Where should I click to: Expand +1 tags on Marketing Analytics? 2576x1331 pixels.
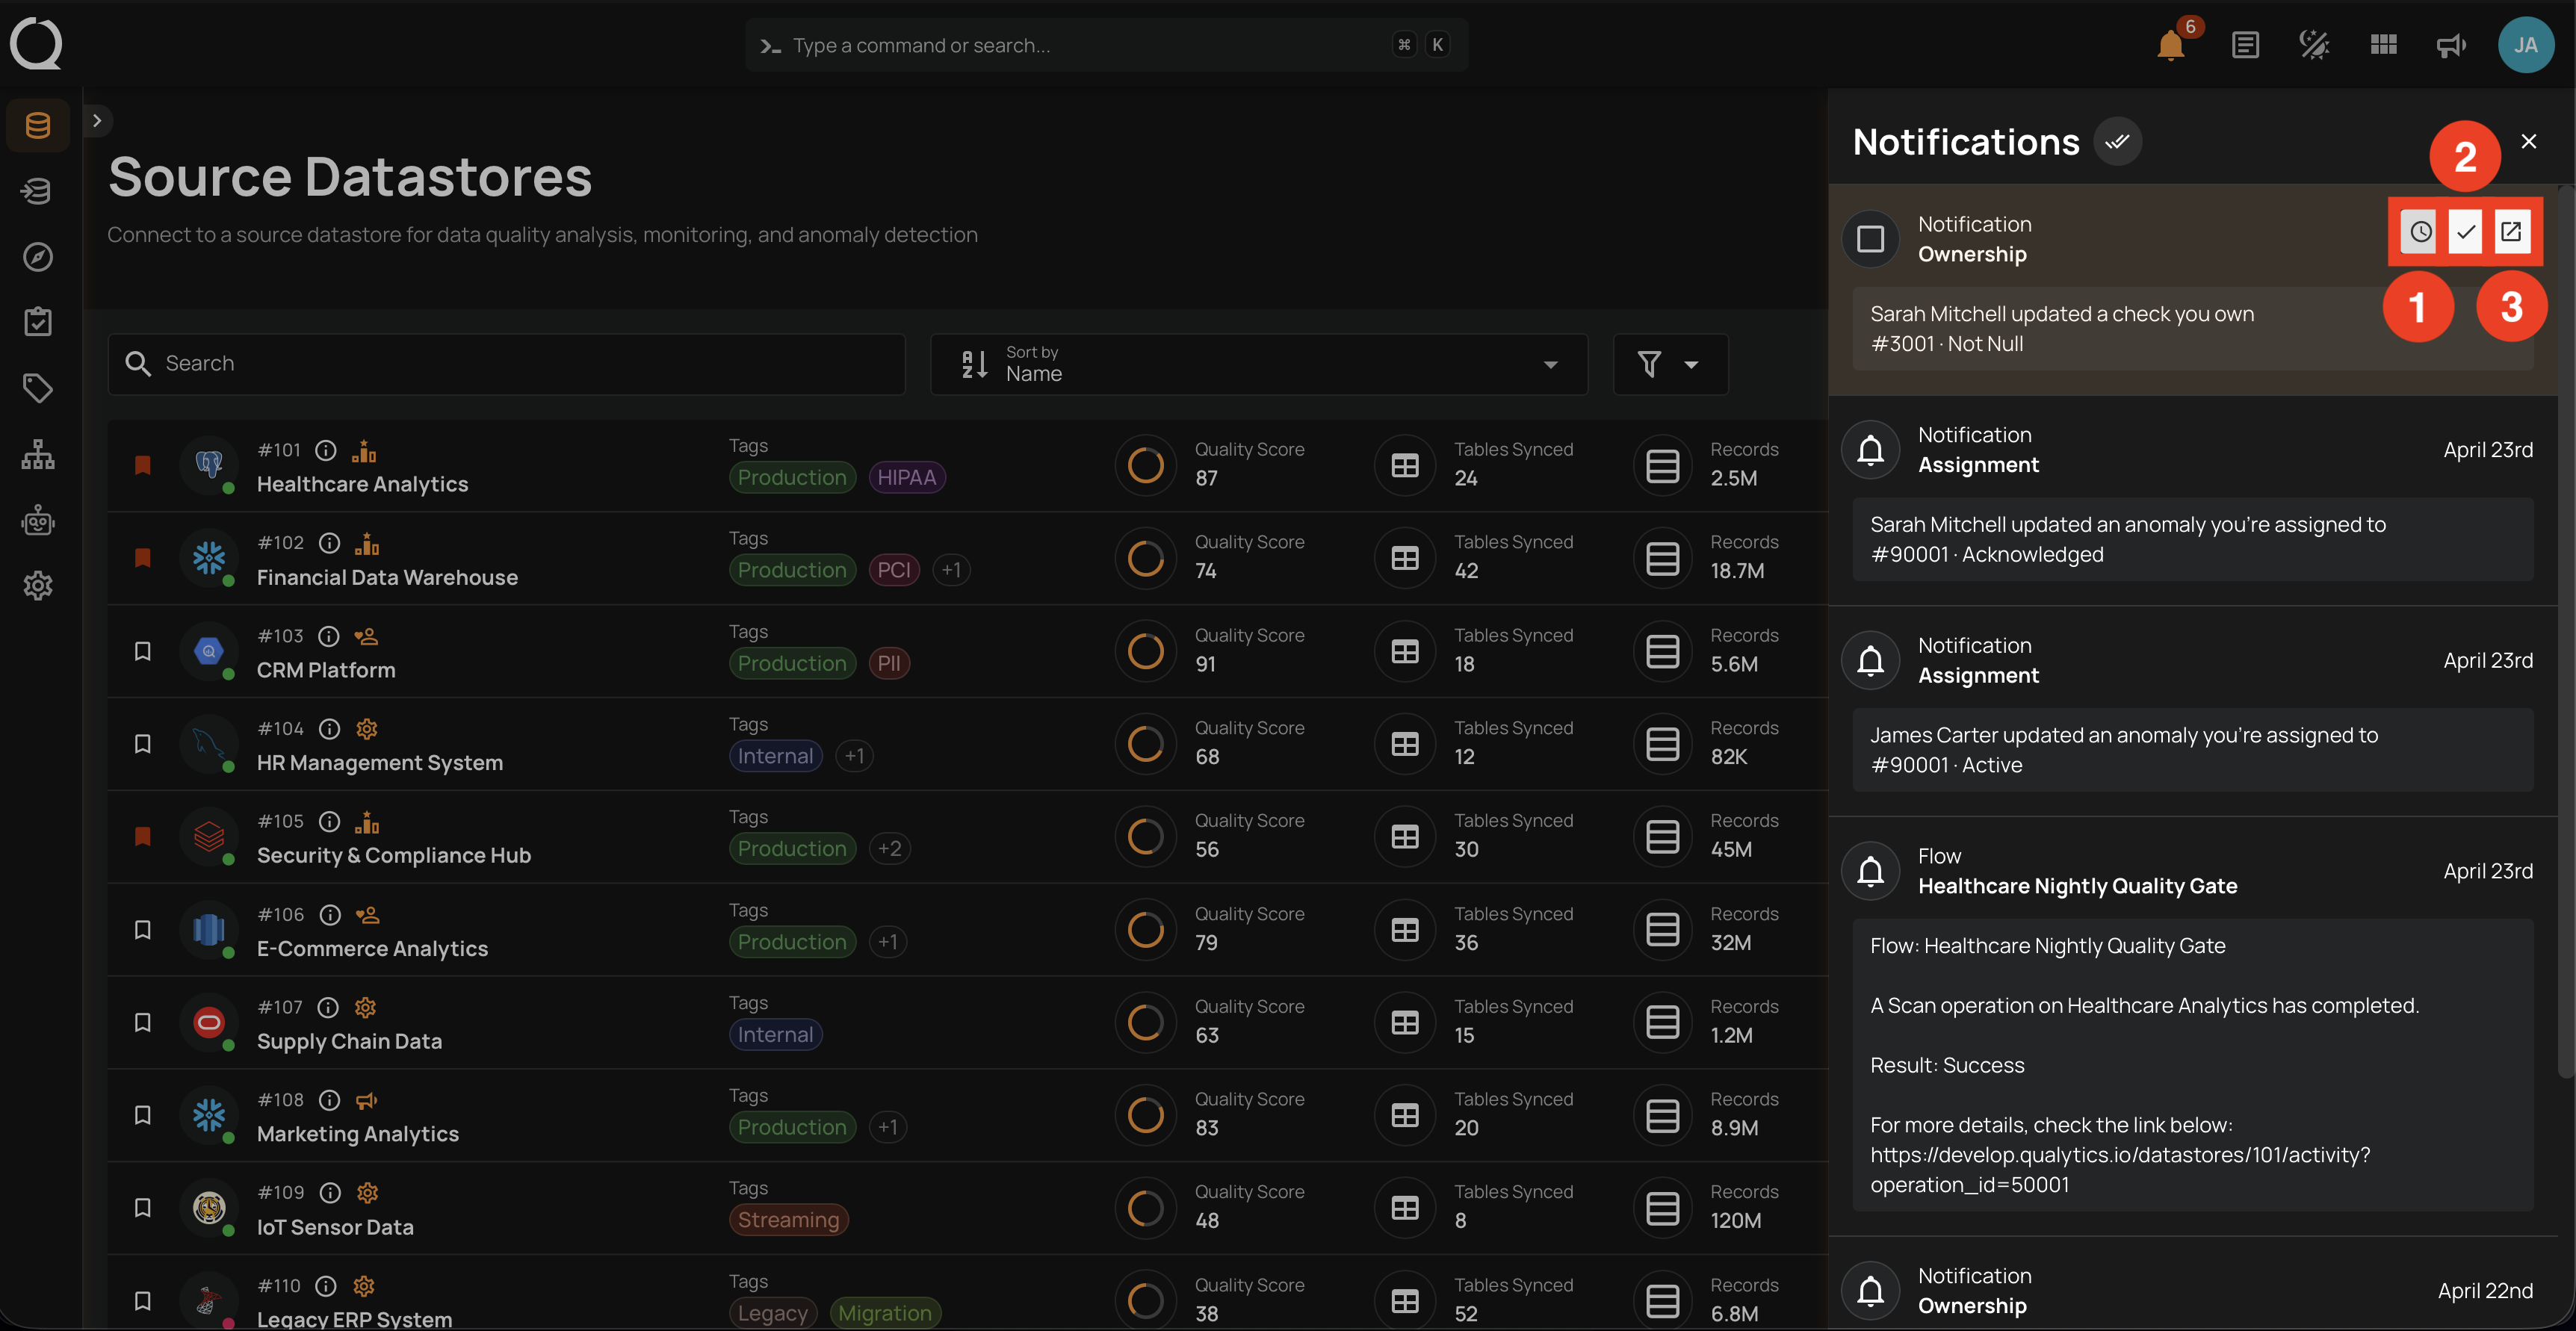[888, 1127]
